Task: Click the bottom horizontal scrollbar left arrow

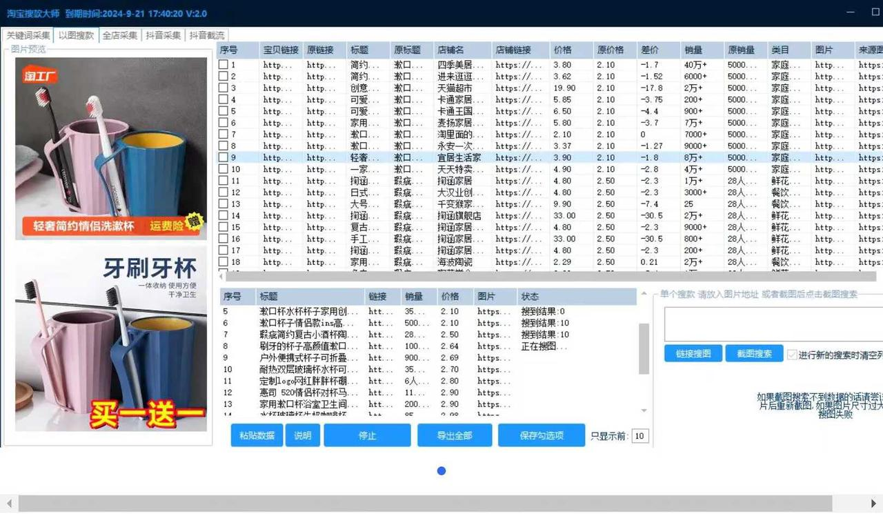Action: pos(9,504)
